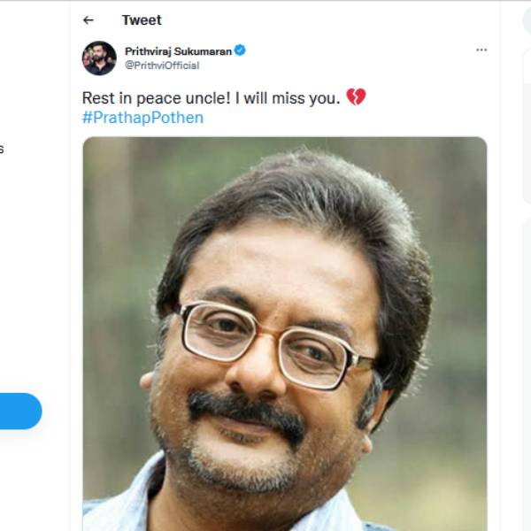
Task: Open the #PrathapPothen hashtag
Action: pos(142,118)
